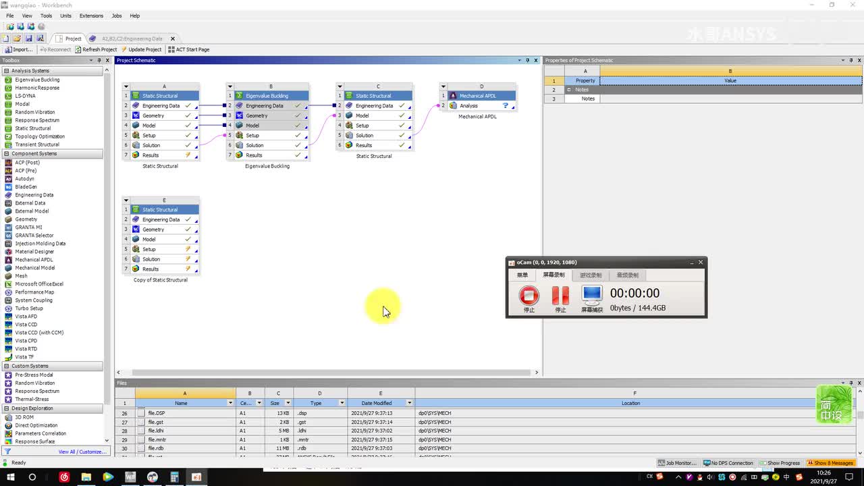Viewport: 864px width, 486px height.
Task: Choose Turbo Setup in the Toolbox
Action: pos(29,308)
